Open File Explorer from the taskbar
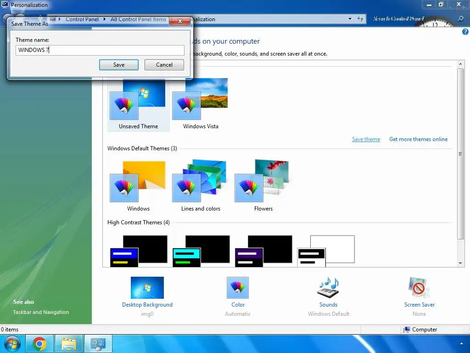This screenshot has height=353, width=470. (x=69, y=344)
